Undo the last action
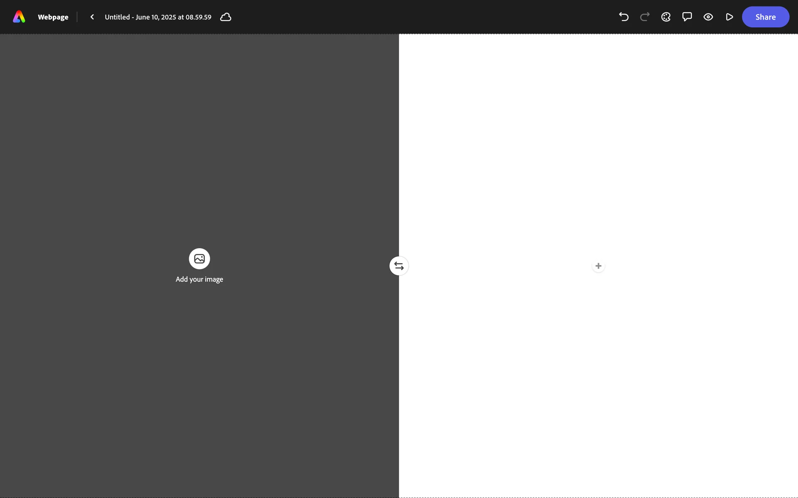The width and height of the screenshot is (798, 498). [623, 17]
